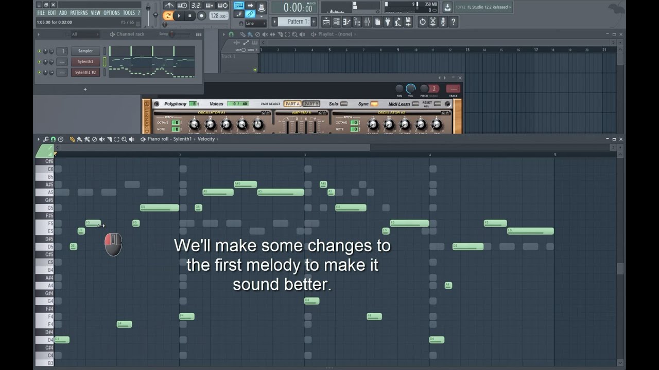Image resolution: width=659 pixels, height=370 pixels.
Task: Click the help question mark icon
Action: point(453,22)
